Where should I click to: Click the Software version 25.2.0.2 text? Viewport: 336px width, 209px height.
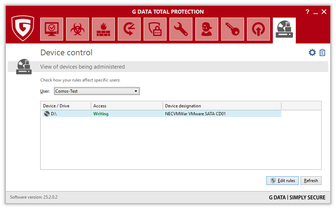(34, 197)
